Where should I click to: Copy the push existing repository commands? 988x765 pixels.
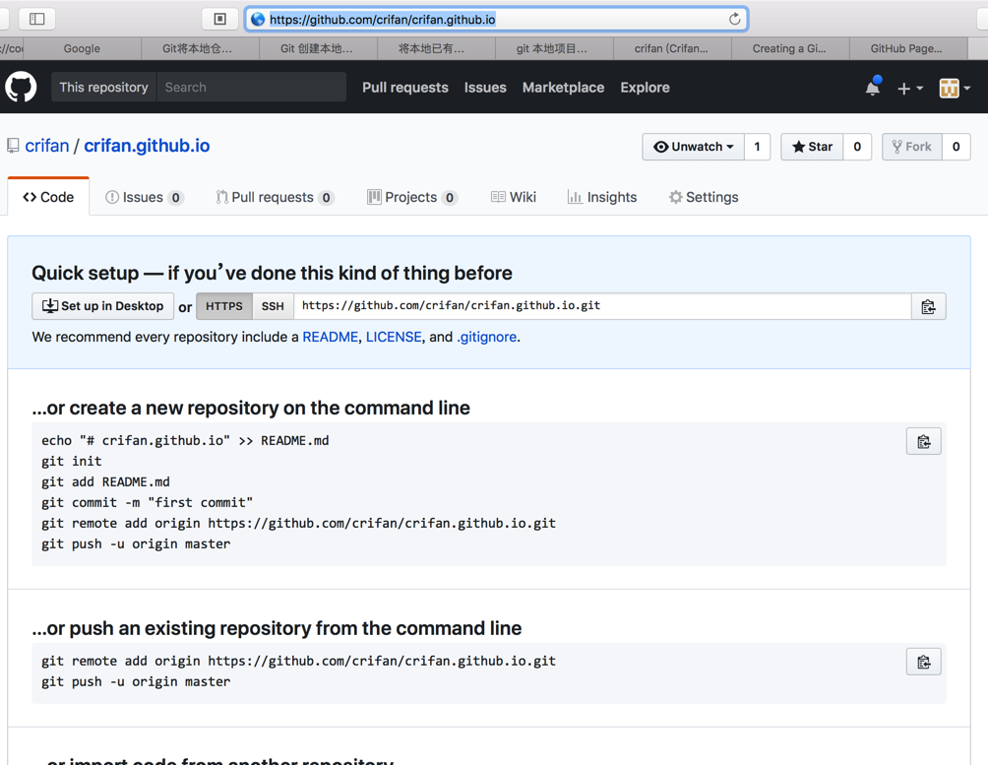coord(923,663)
